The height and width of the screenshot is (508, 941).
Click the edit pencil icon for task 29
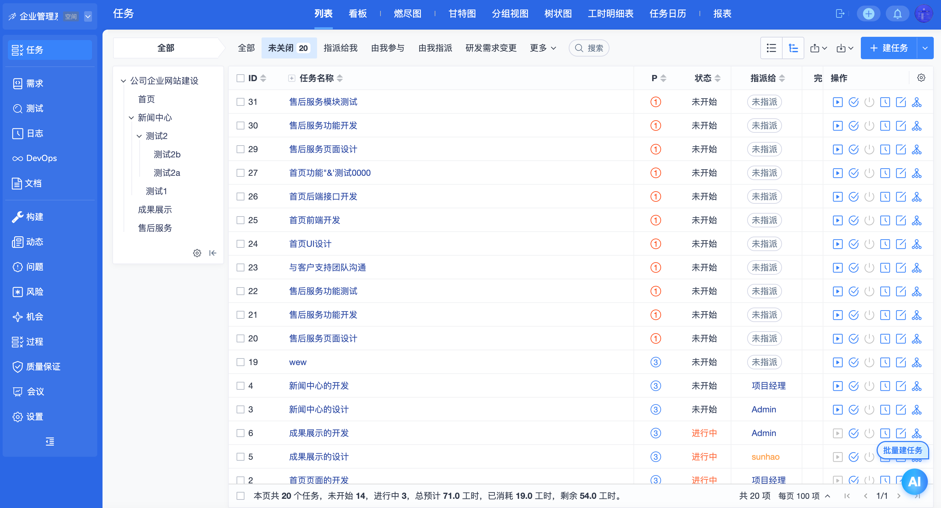(901, 150)
